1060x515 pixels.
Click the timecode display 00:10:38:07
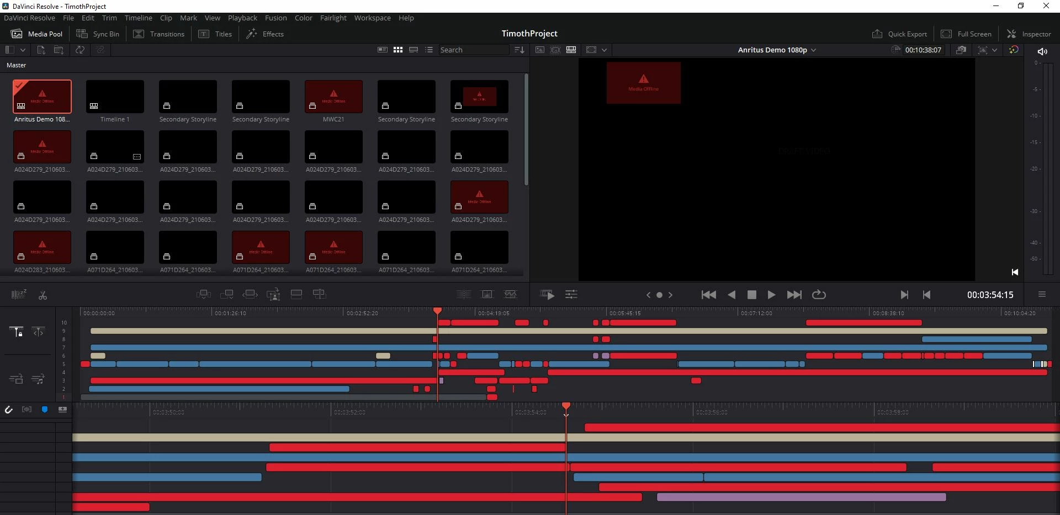pos(923,50)
